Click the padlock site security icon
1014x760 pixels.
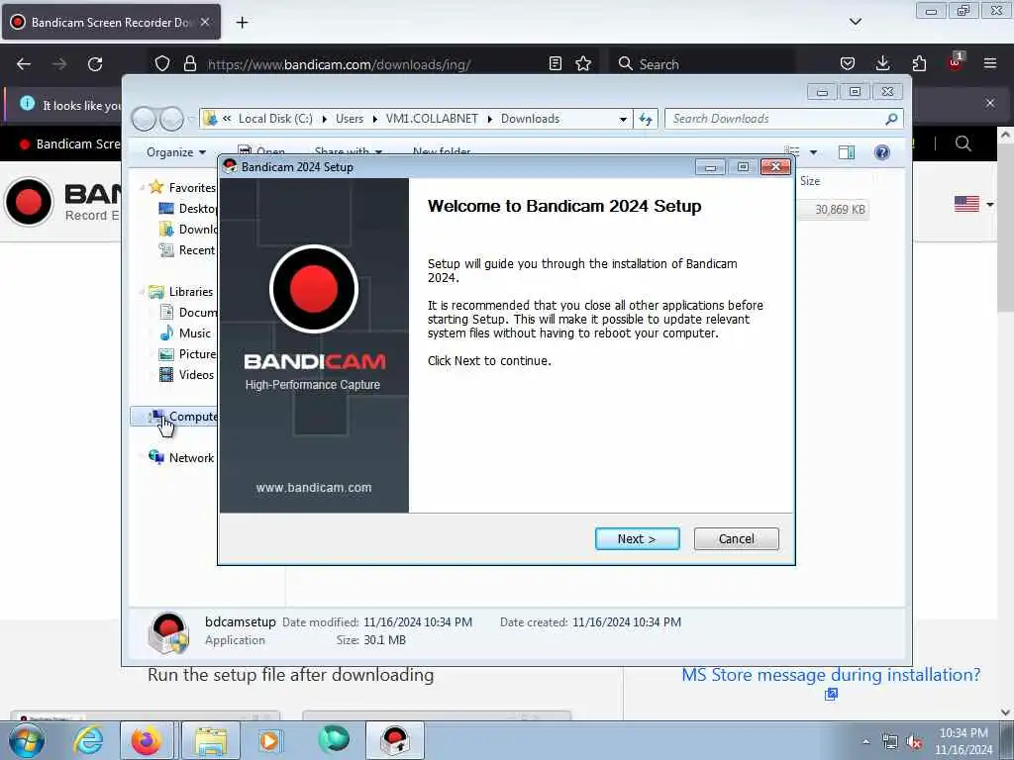tap(189, 64)
